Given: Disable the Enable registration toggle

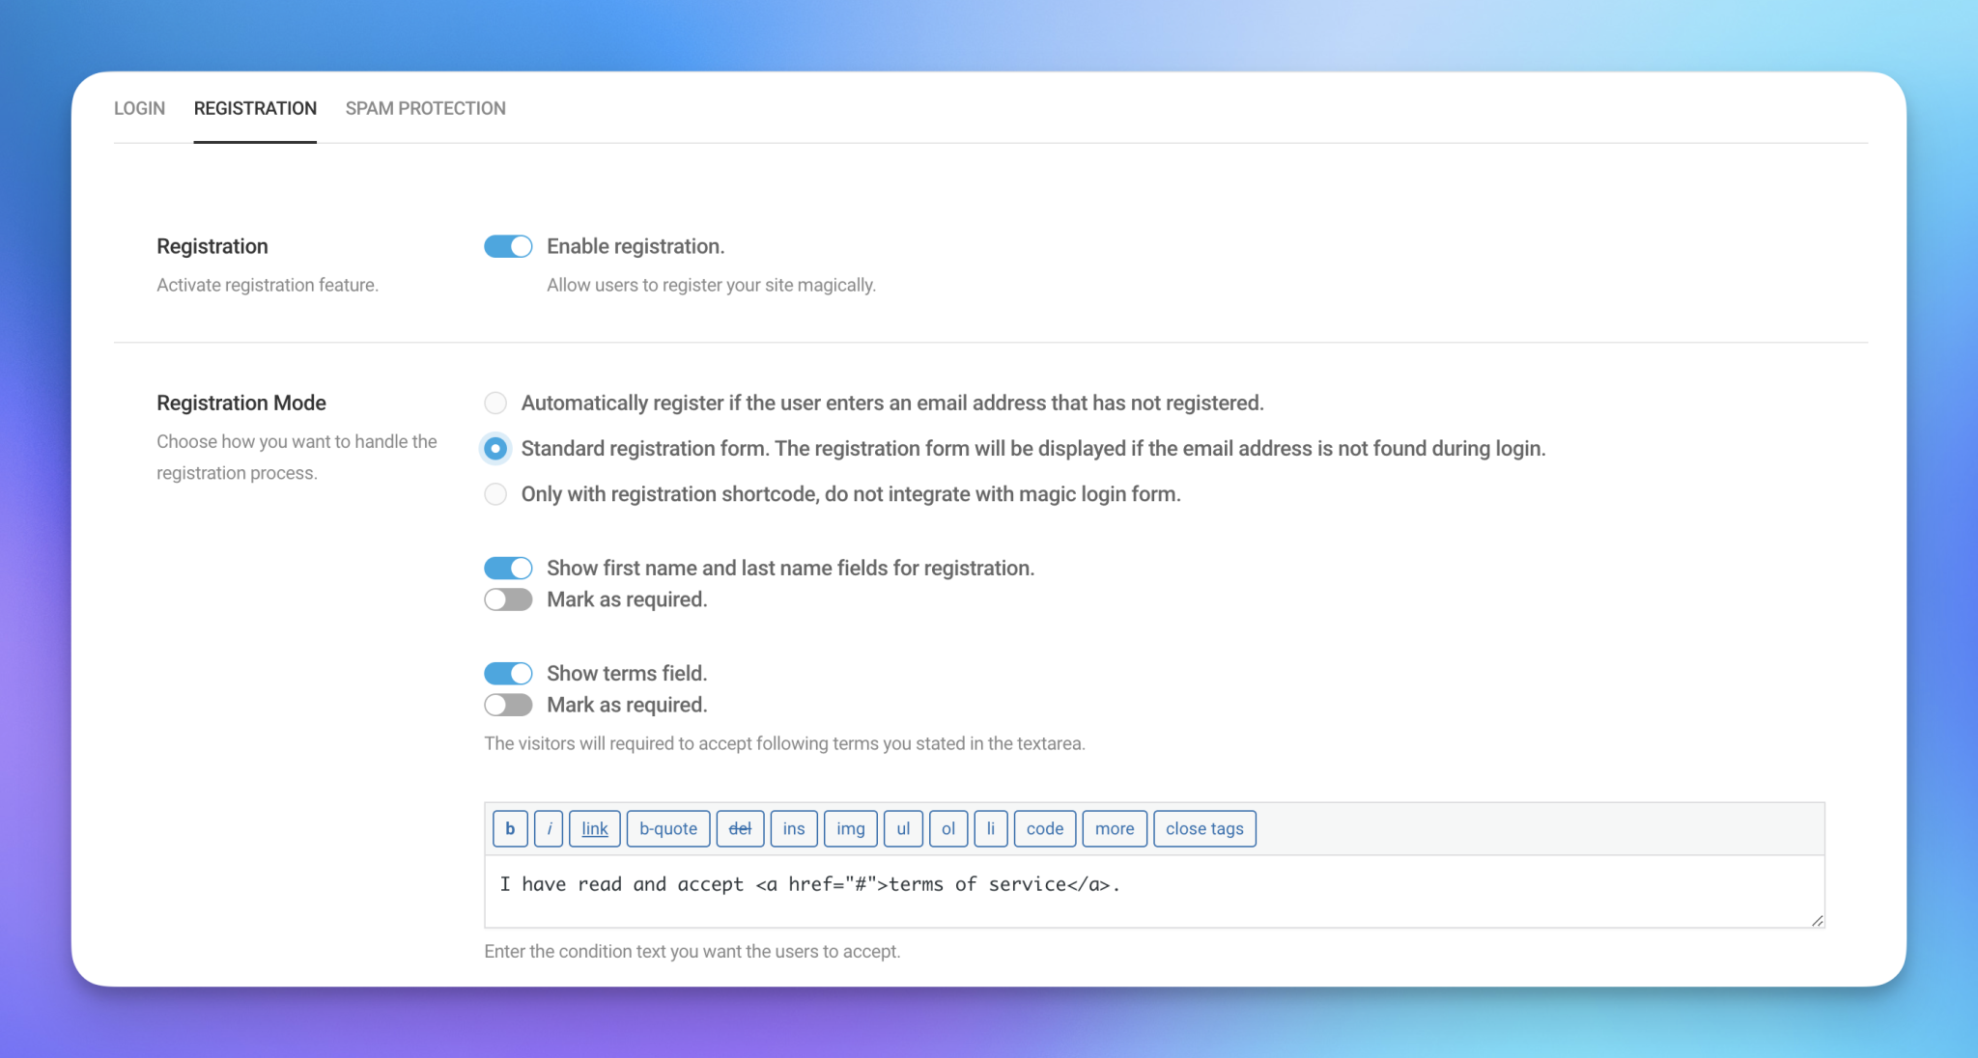Looking at the screenshot, I should [x=508, y=246].
